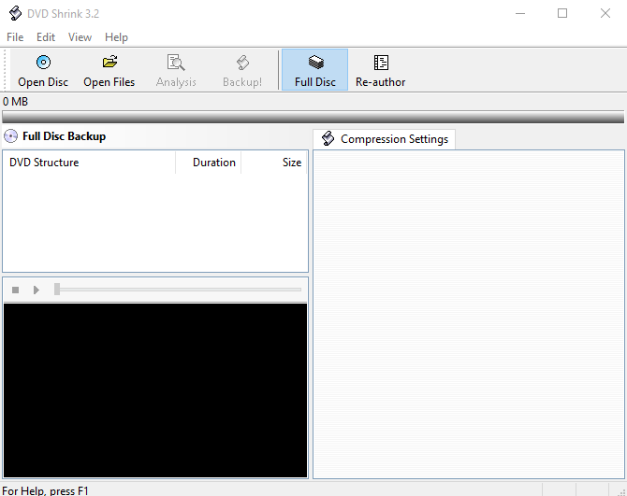The height and width of the screenshot is (496, 627).
Task: Play the video preview
Action: click(x=36, y=290)
